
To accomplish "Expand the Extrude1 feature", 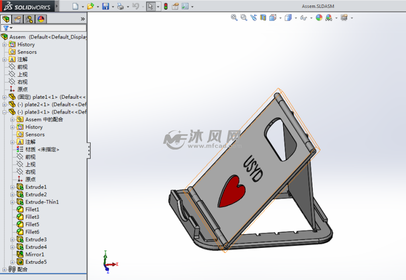I will (x=12, y=187).
